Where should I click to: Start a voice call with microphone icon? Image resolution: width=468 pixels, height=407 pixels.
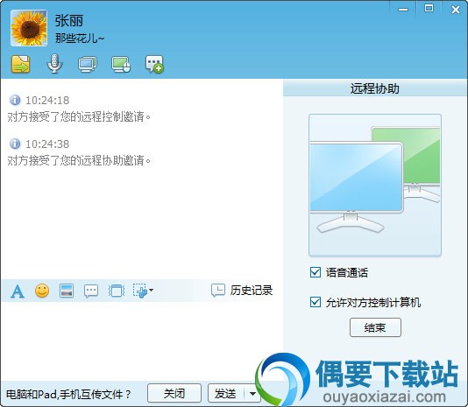[x=54, y=64]
